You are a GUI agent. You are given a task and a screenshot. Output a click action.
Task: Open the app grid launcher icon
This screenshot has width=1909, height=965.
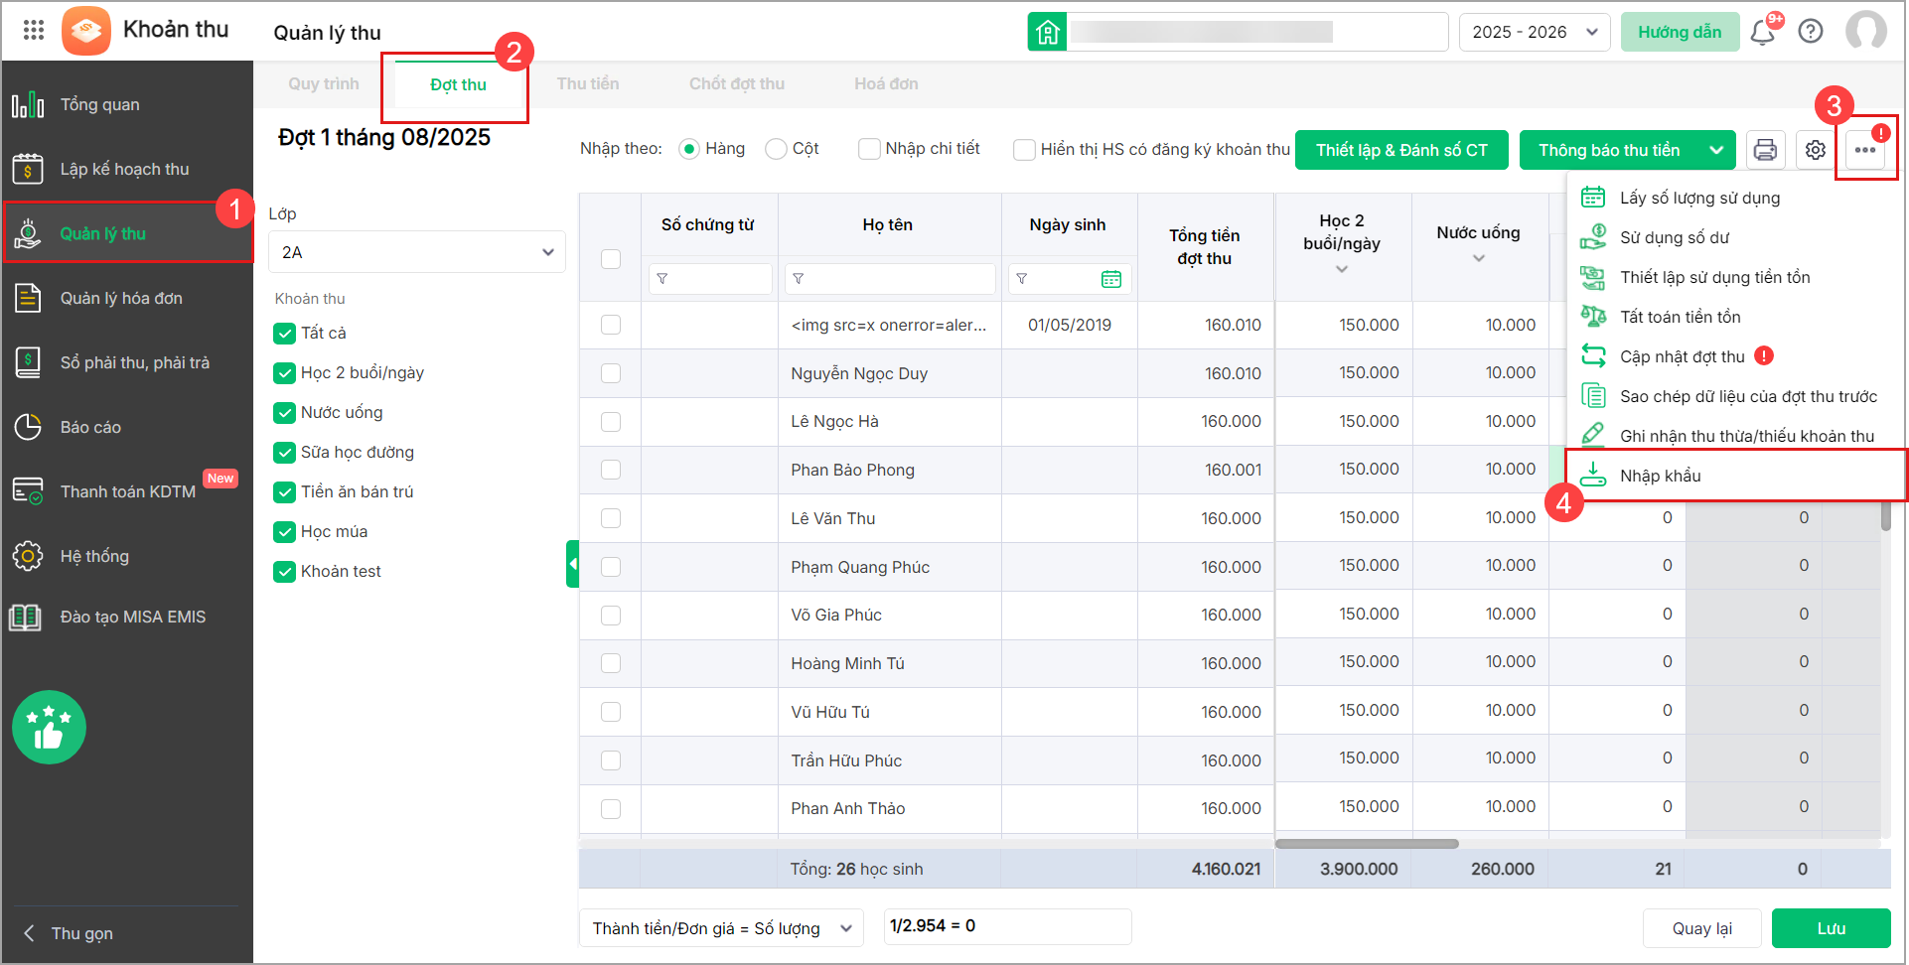click(x=34, y=30)
